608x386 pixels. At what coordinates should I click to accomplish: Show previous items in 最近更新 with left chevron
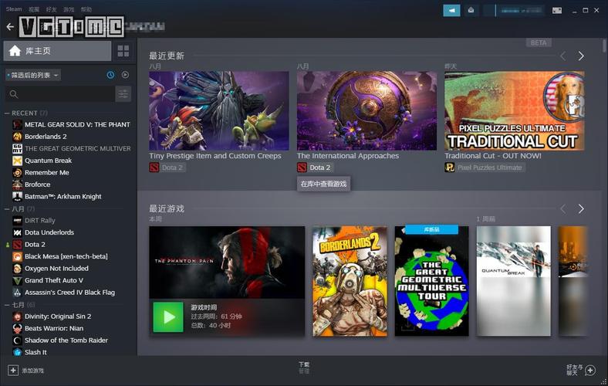[x=563, y=56]
